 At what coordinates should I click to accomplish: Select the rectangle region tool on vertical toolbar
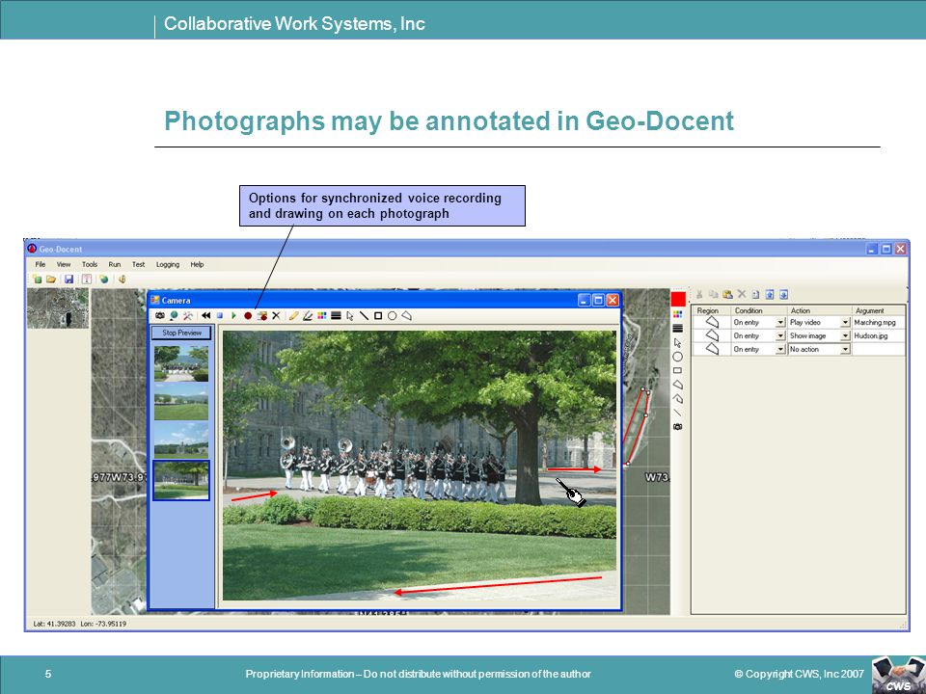point(678,370)
